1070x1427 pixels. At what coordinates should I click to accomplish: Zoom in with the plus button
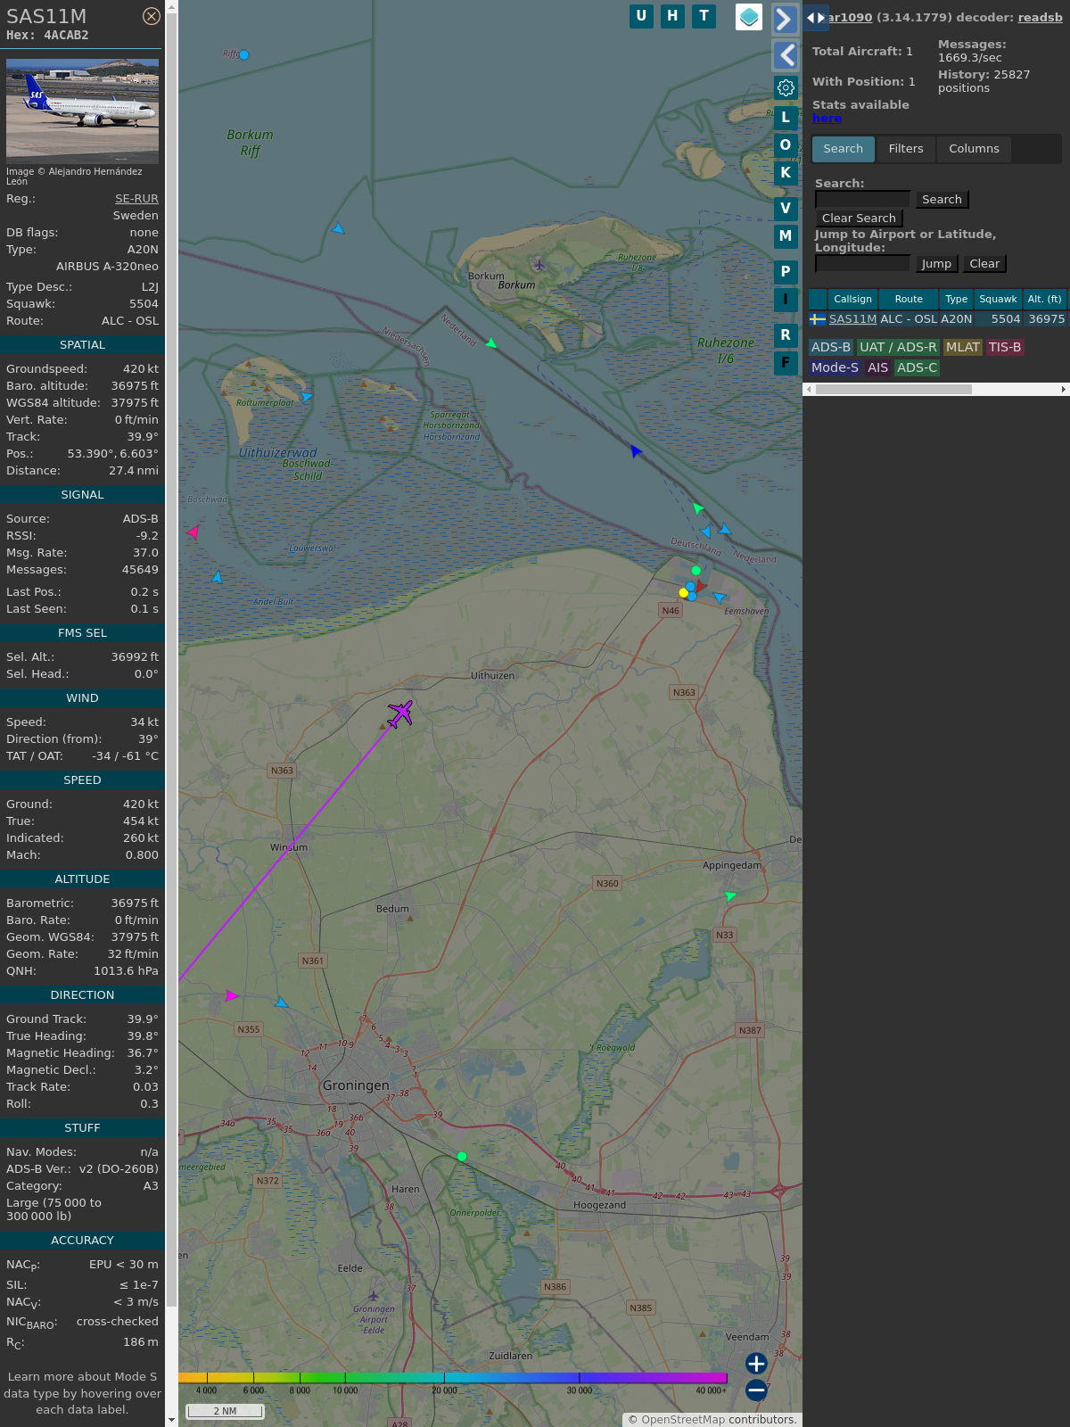click(x=756, y=1364)
